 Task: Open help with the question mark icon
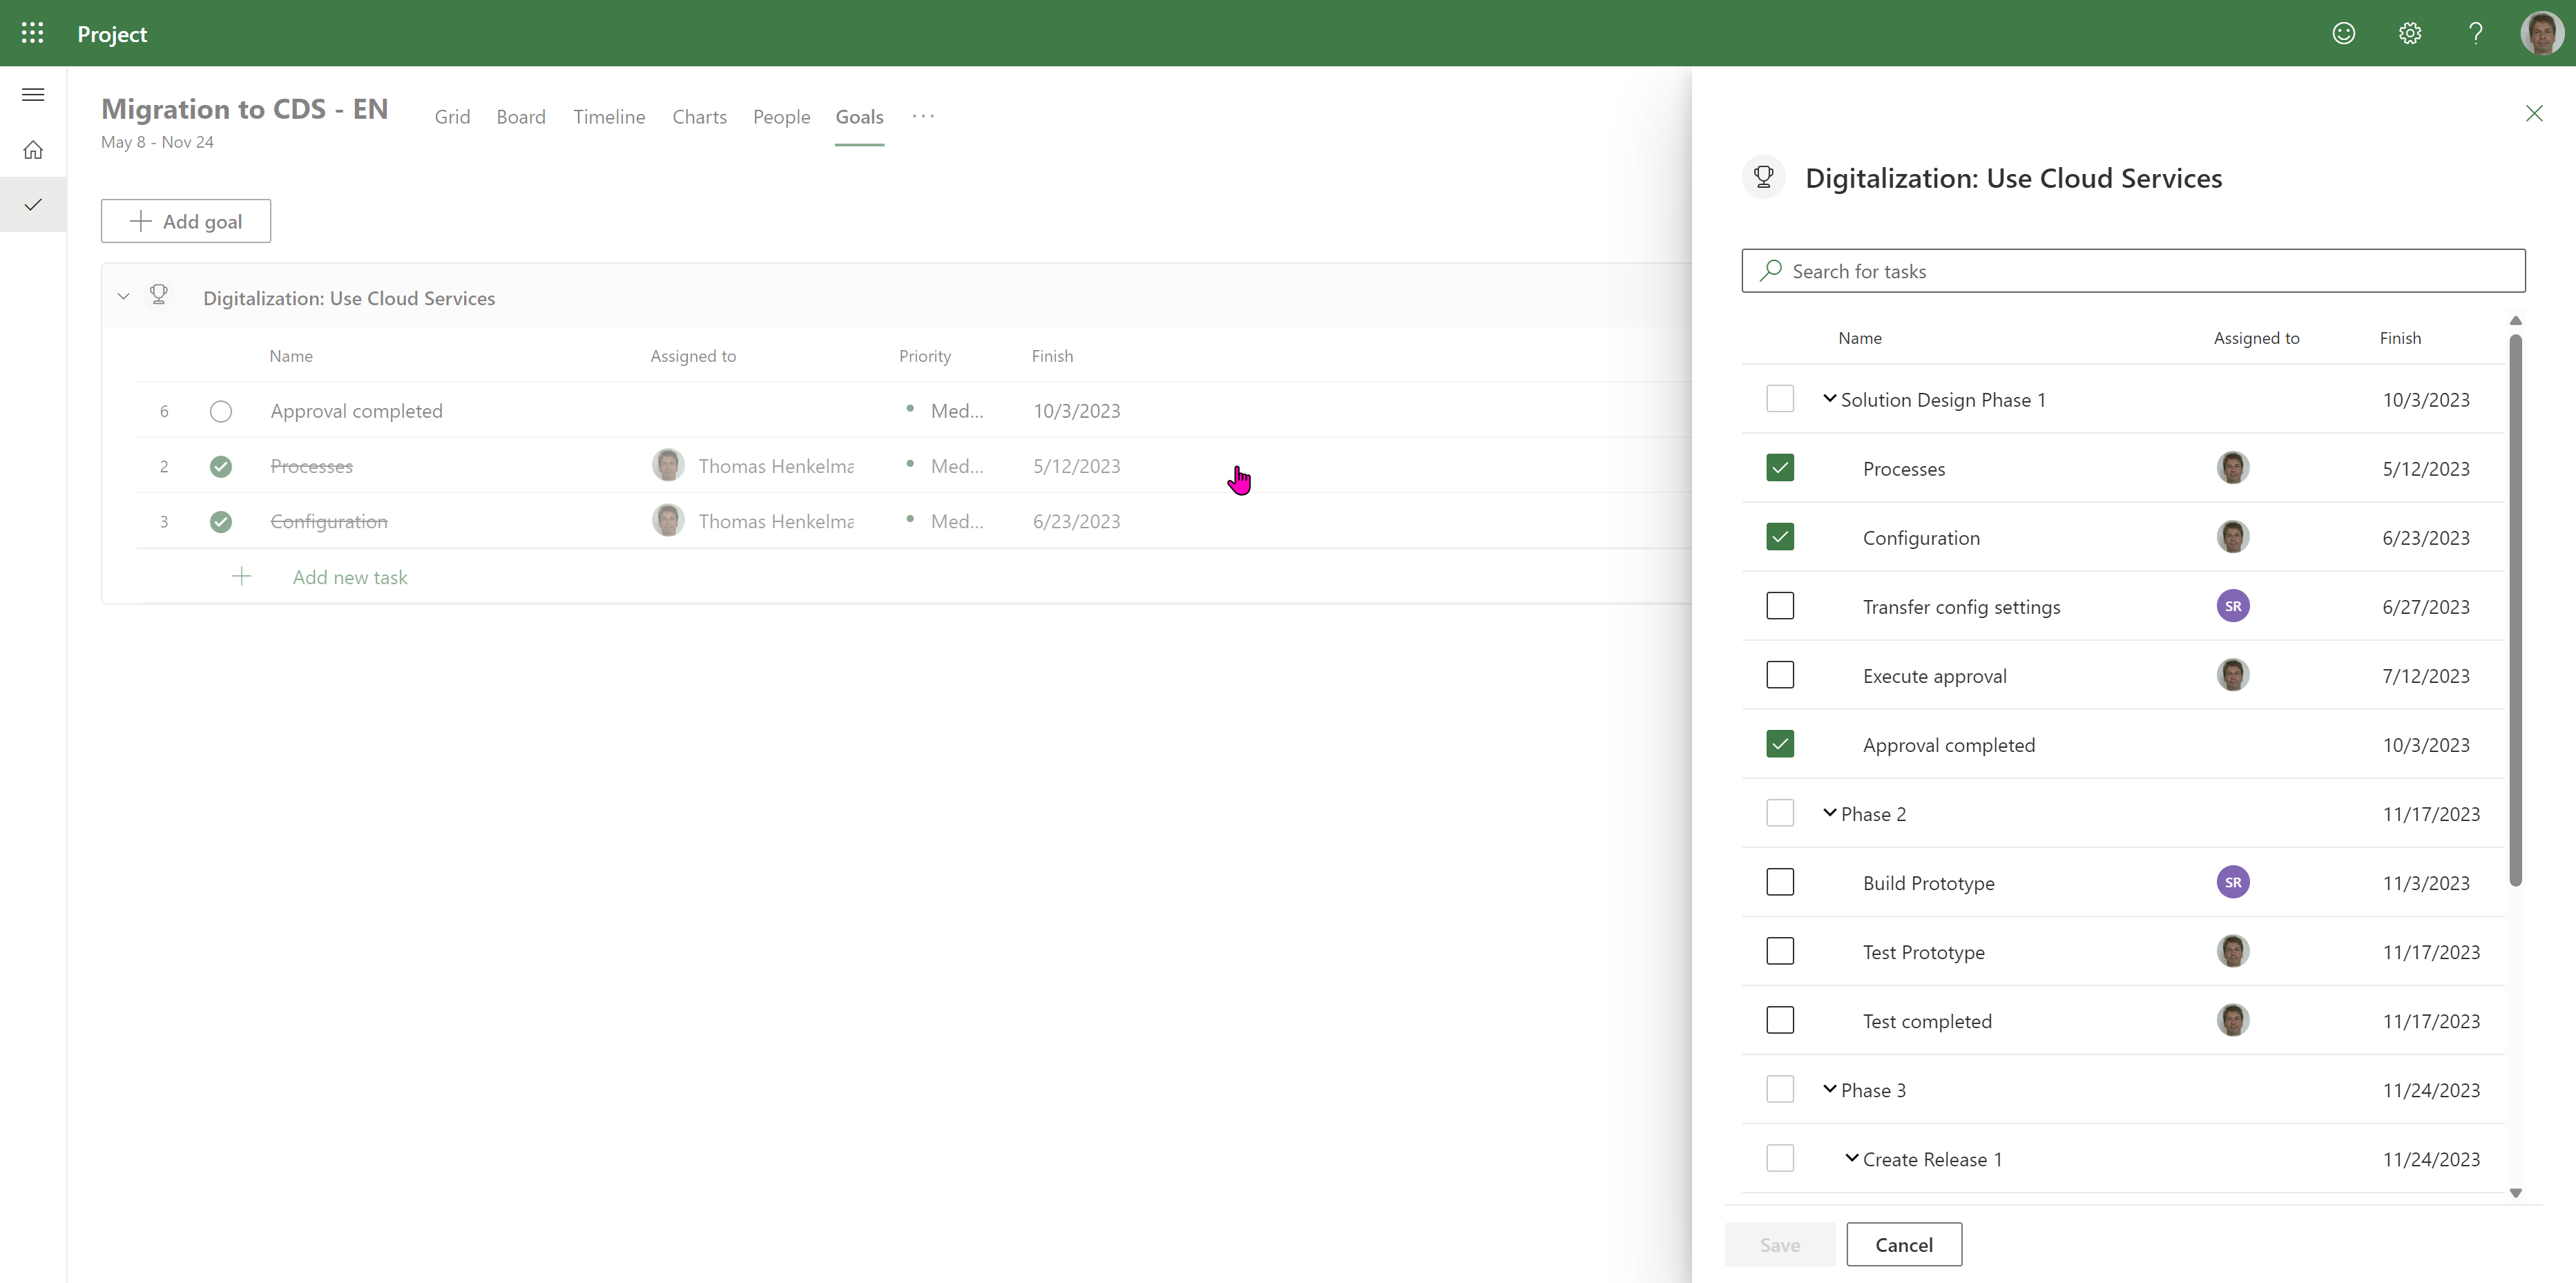(x=2476, y=33)
